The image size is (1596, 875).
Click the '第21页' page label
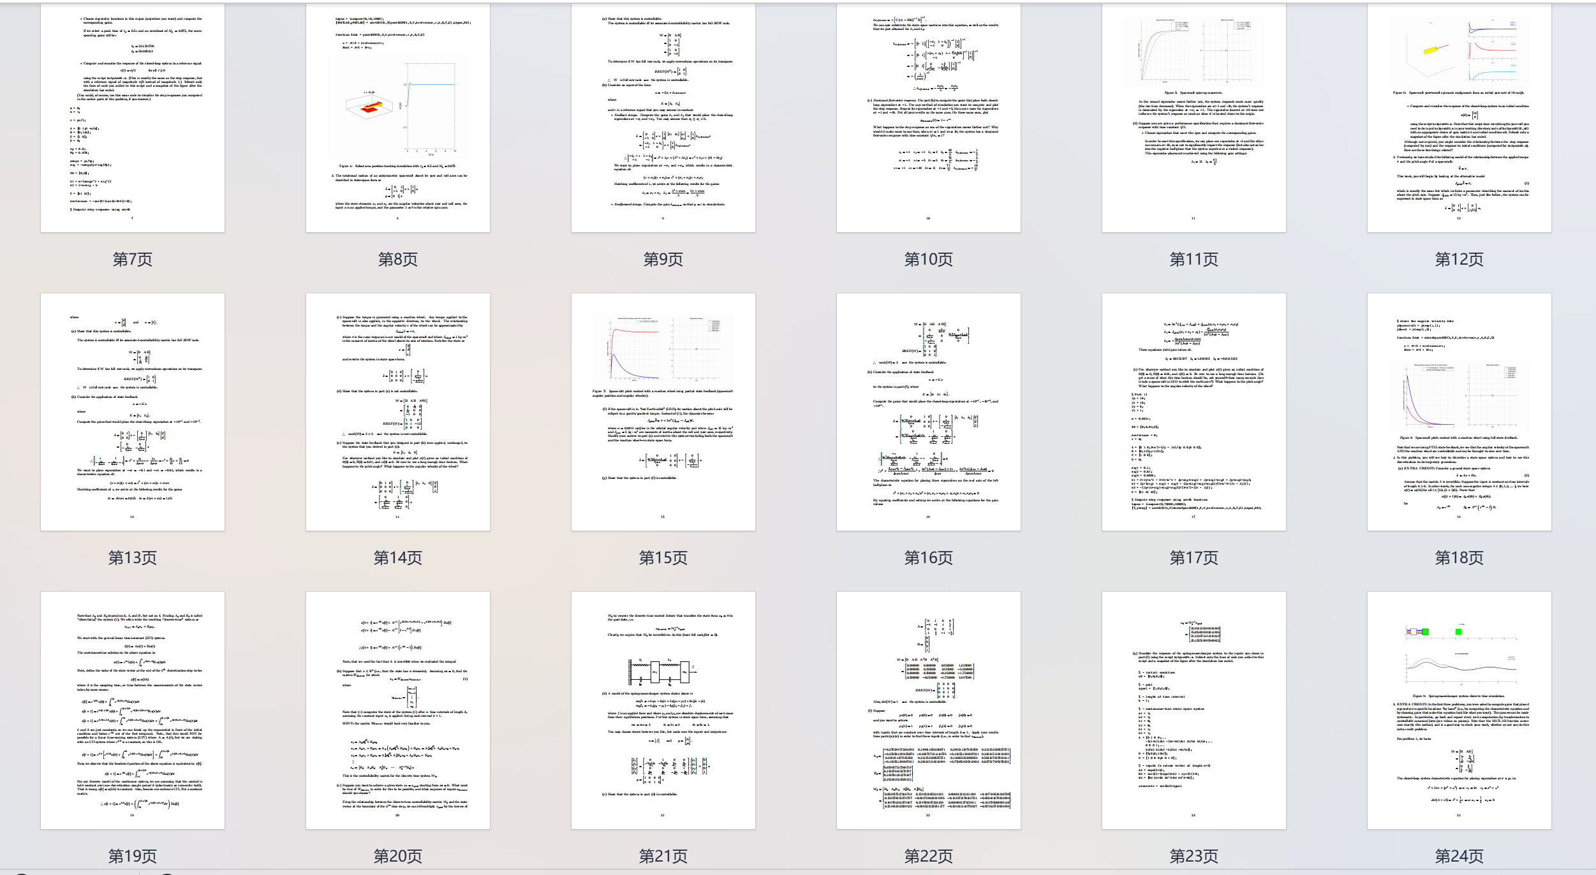[663, 856]
